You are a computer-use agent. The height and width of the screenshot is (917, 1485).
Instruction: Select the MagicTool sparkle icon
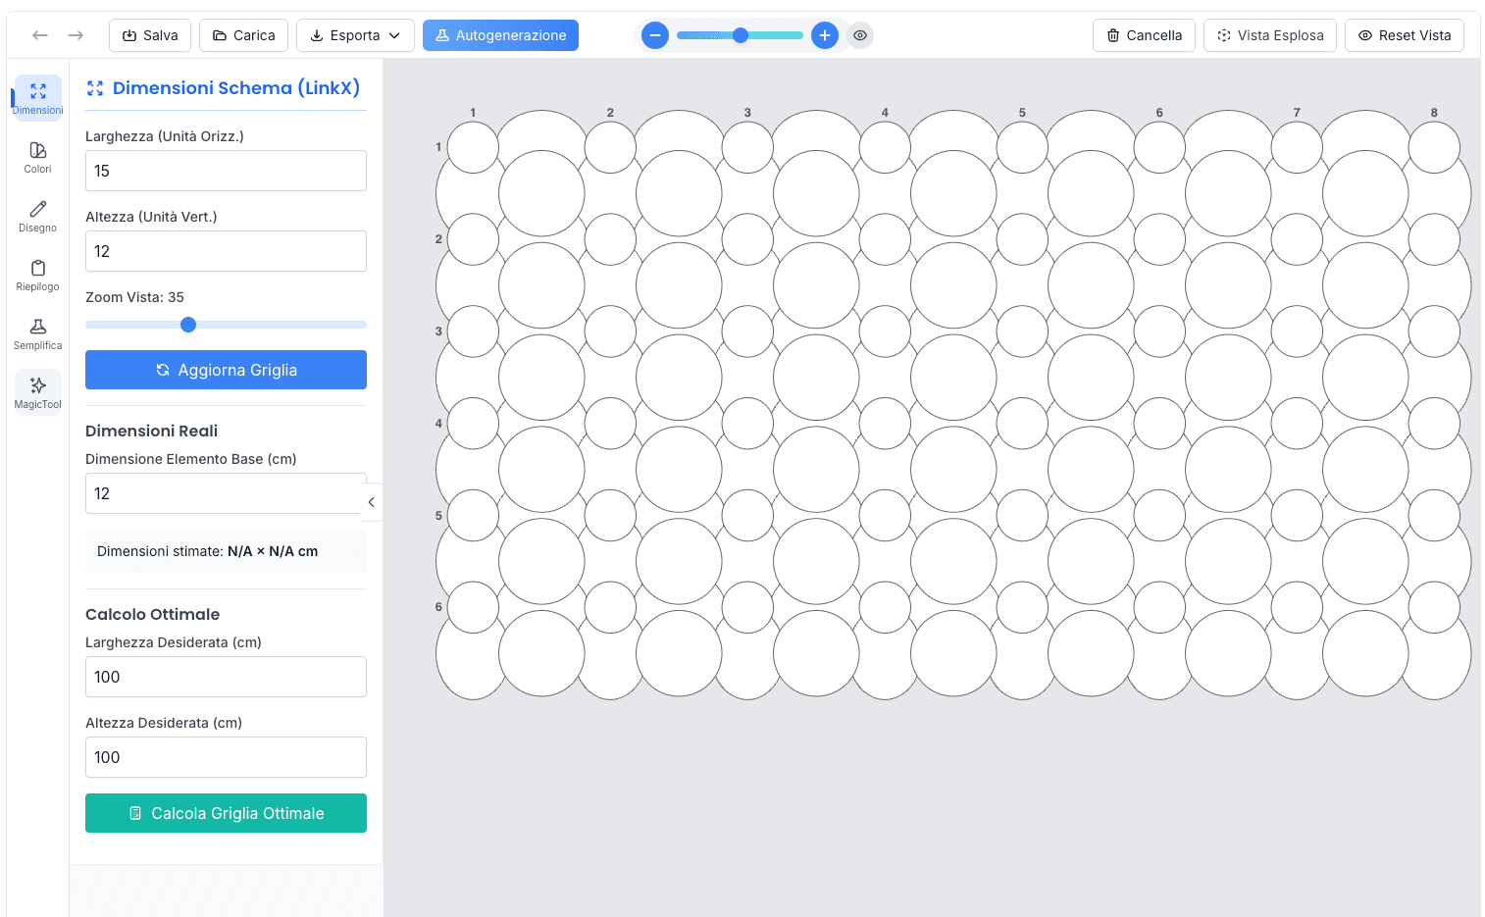click(38, 392)
